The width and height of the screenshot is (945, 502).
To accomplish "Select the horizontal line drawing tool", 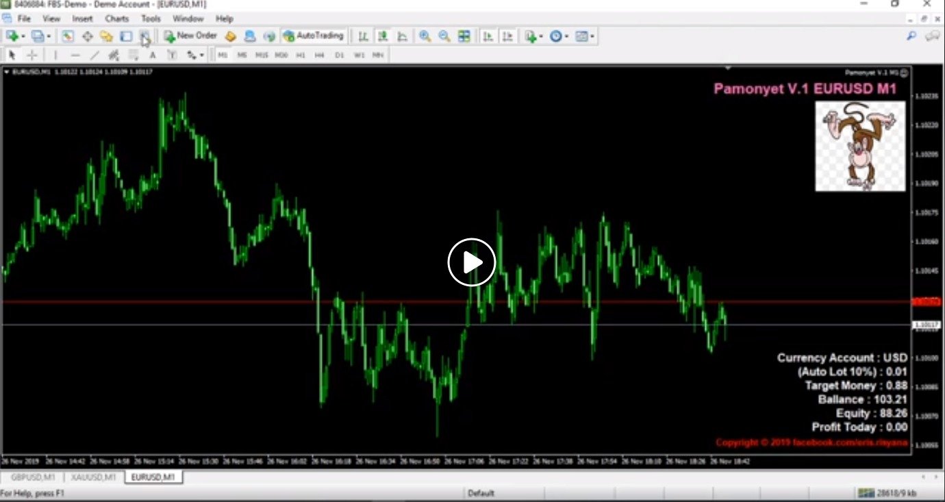I will coord(75,55).
